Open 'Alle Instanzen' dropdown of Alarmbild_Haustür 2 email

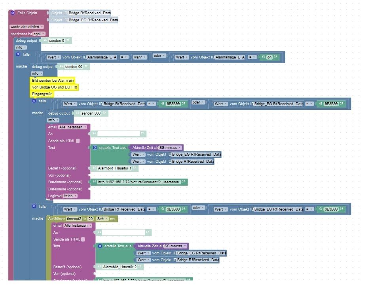pyautogui.click(x=78, y=226)
